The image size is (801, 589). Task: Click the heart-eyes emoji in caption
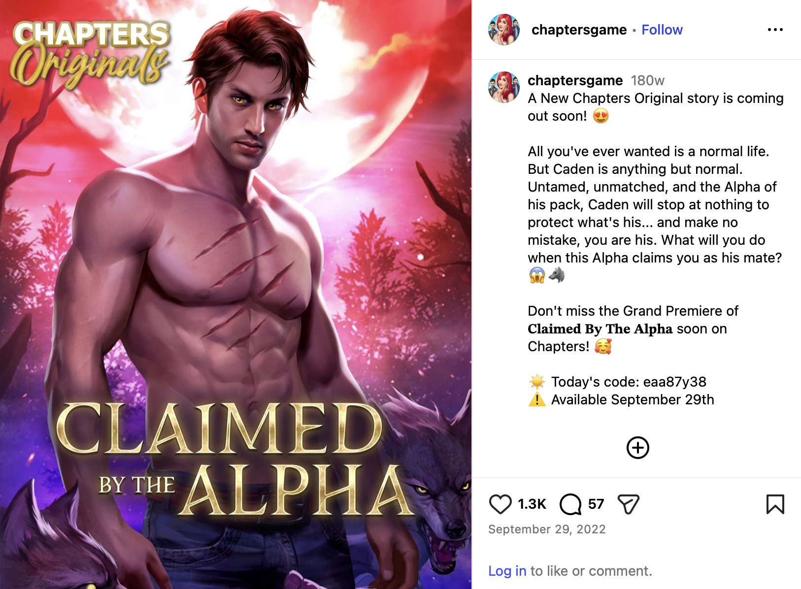pyautogui.click(x=601, y=116)
